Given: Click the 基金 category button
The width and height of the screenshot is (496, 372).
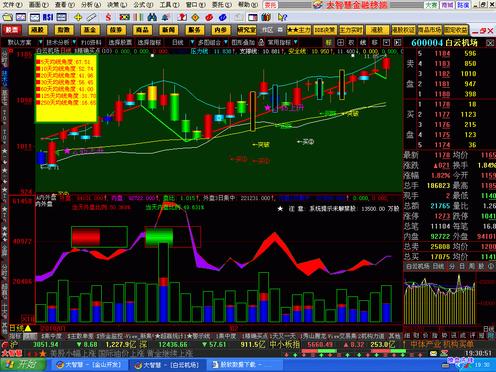Looking at the screenshot, I should click(x=90, y=30).
